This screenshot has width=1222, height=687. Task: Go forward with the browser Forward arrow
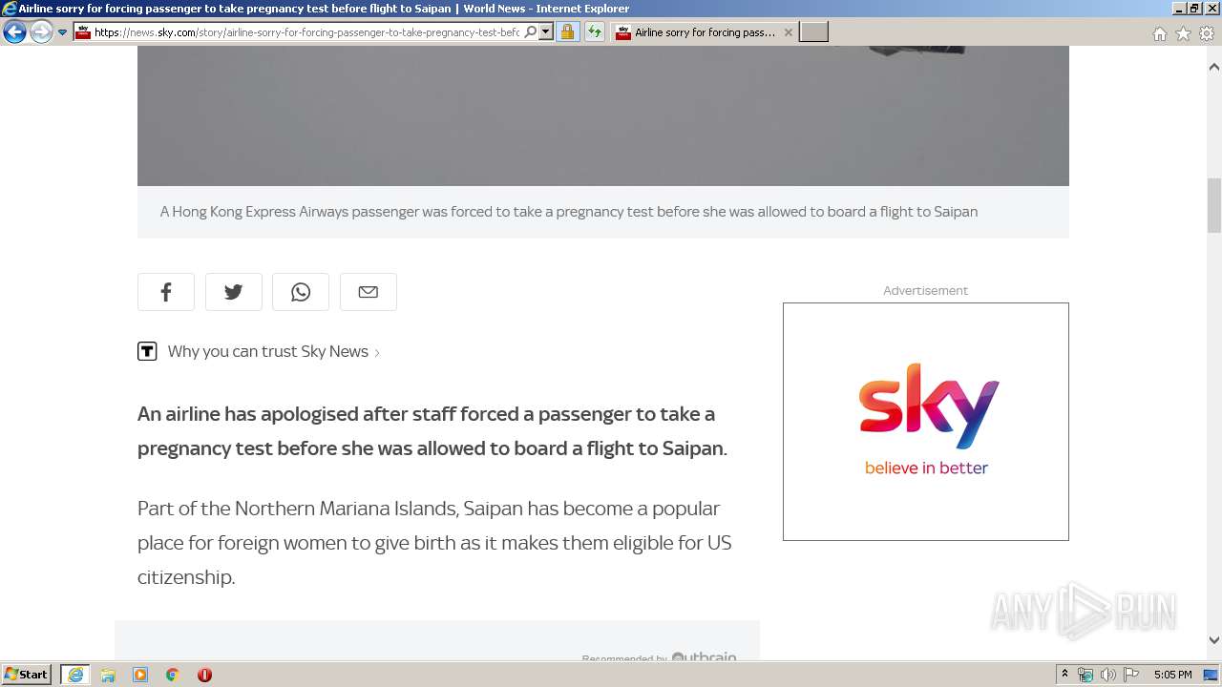tap(41, 32)
